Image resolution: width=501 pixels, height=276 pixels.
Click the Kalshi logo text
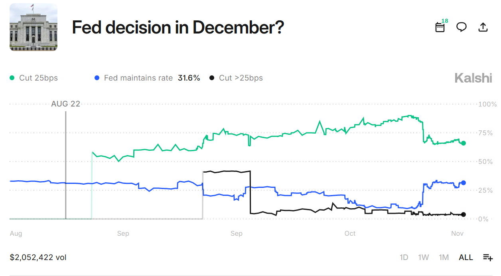tap(473, 78)
